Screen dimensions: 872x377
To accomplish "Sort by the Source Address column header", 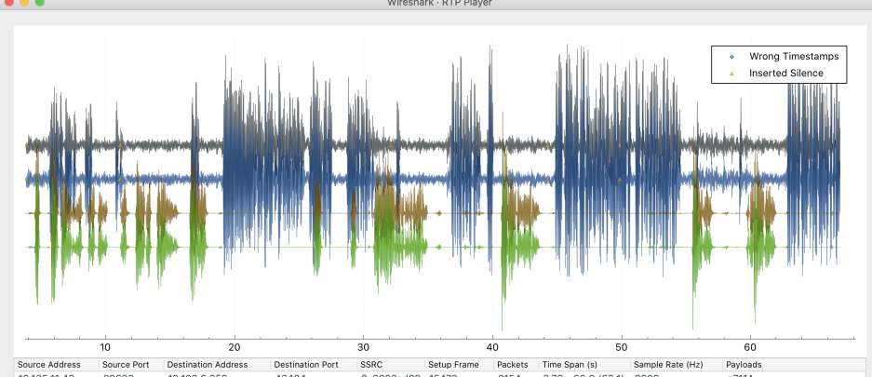I will click(x=49, y=364).
